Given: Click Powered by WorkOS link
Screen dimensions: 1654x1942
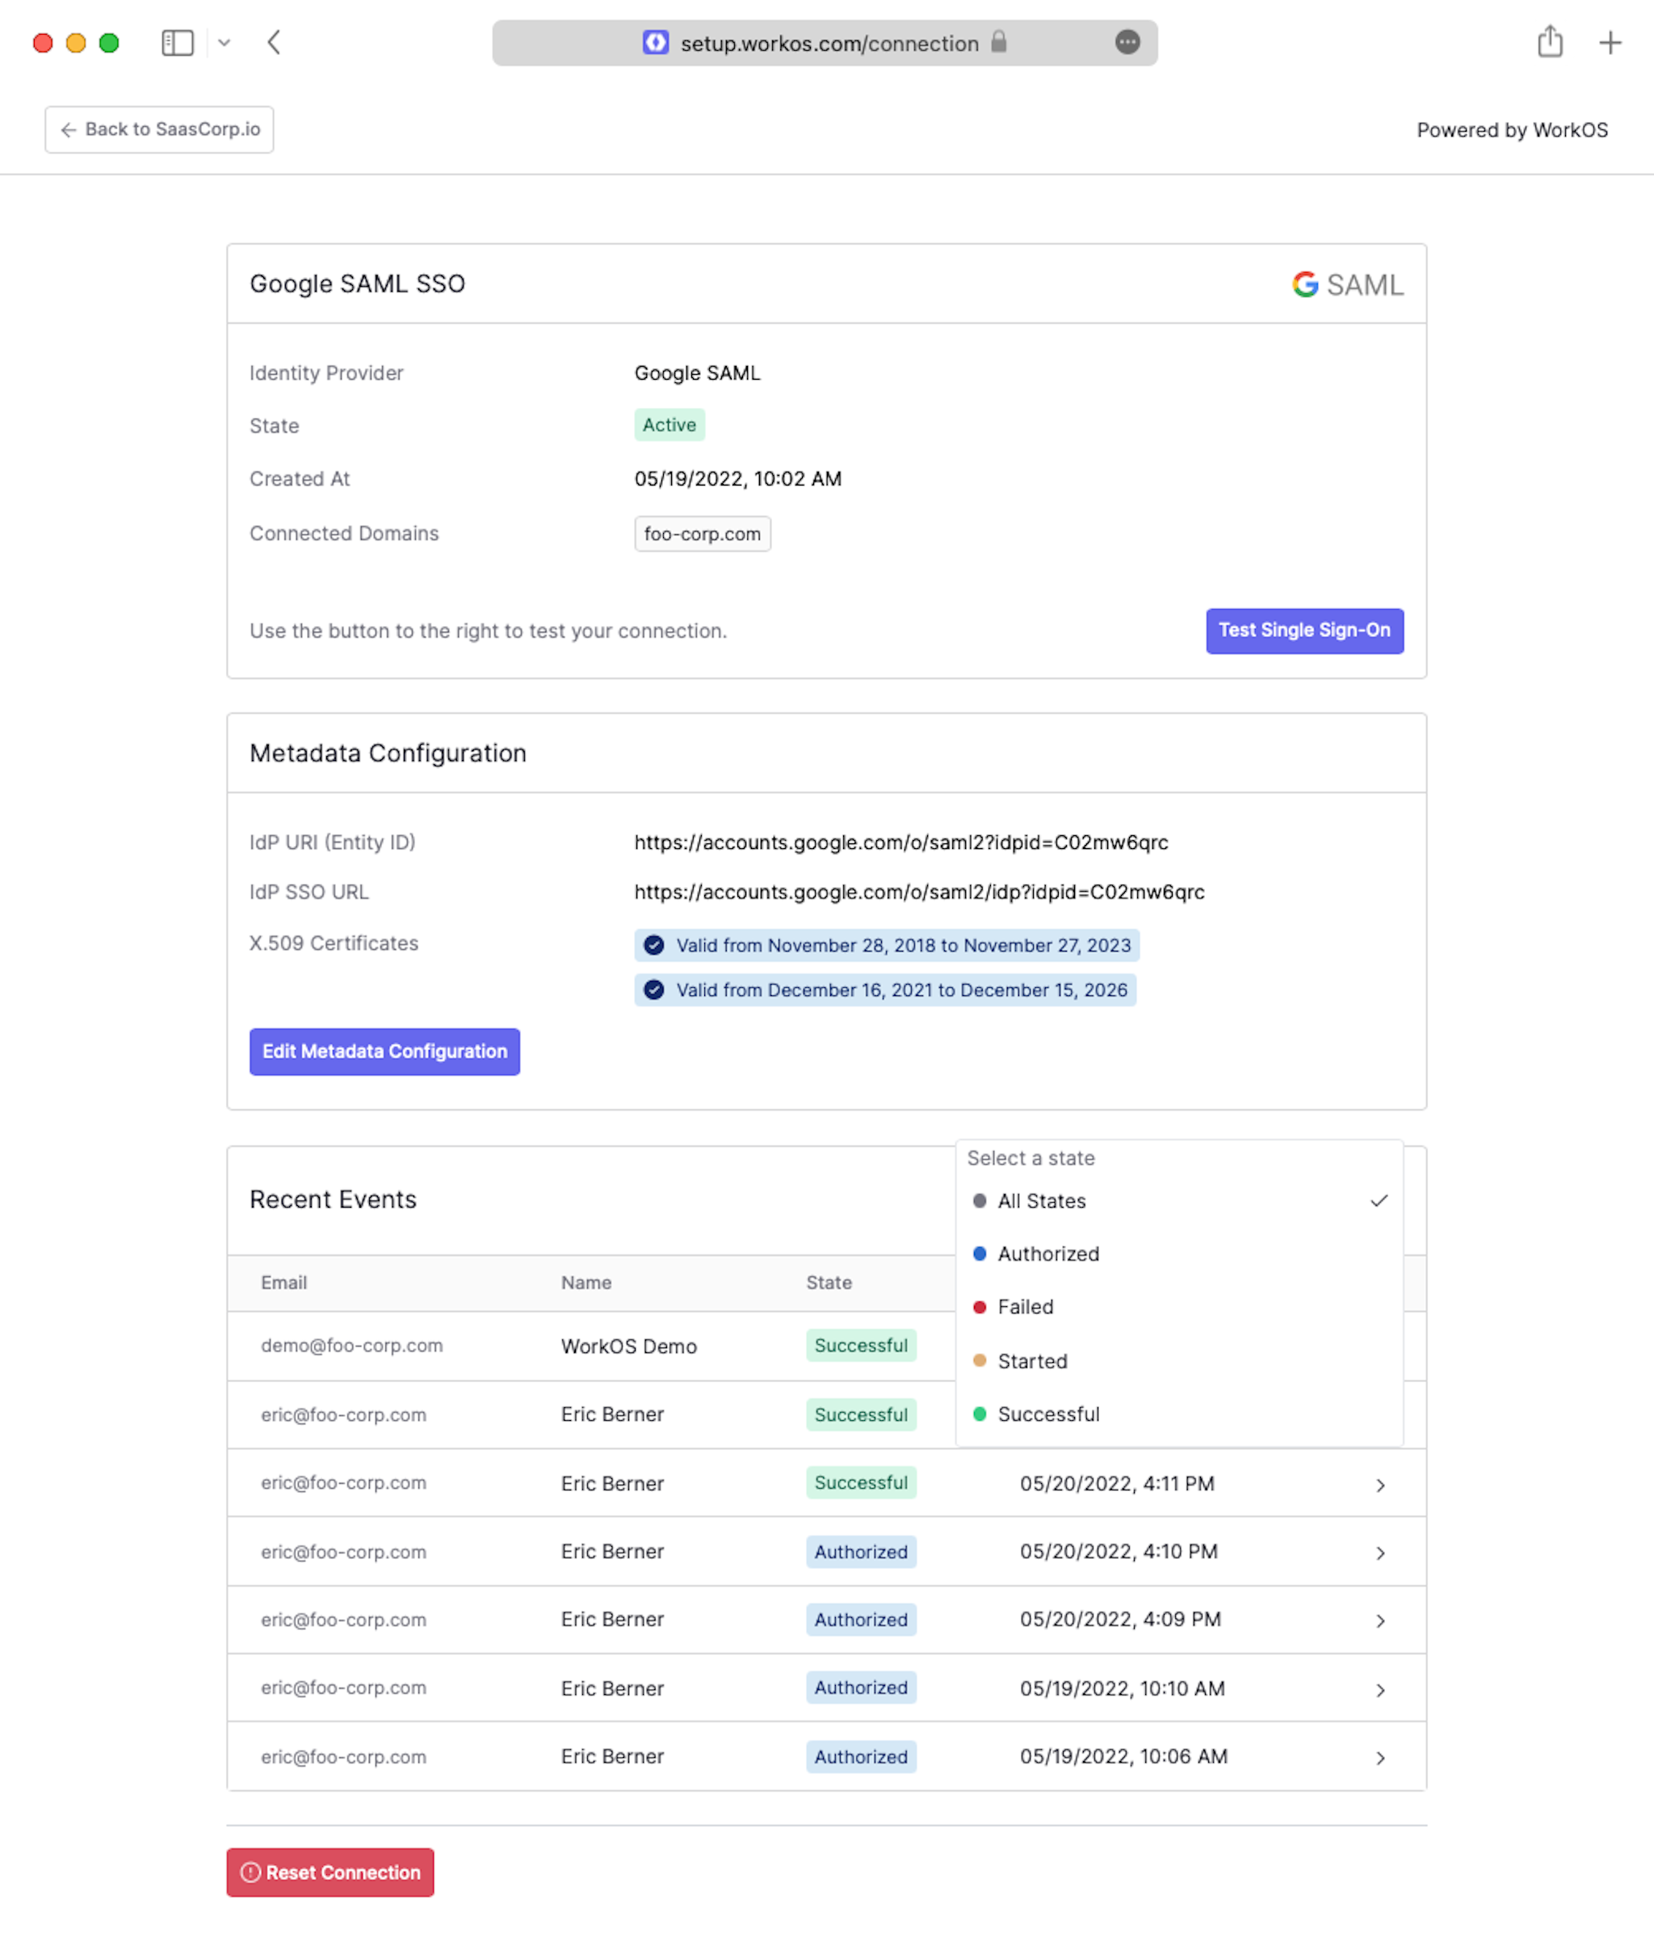Looking at the screenshot, I should (1509, 128).
